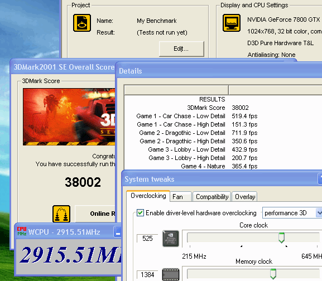Switch to the Fan tab

click(181, 197)
